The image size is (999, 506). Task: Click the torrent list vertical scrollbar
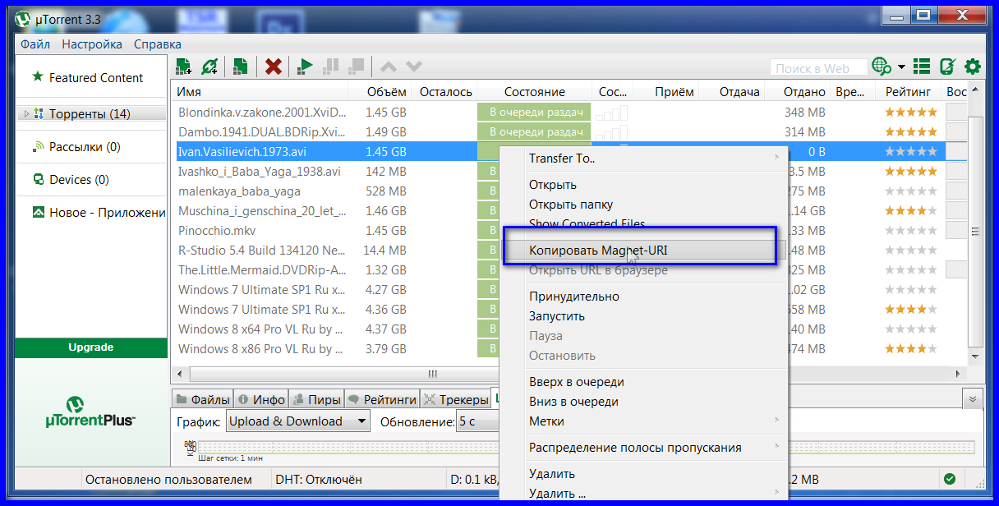pyautogui.click(x=976, y=232)
